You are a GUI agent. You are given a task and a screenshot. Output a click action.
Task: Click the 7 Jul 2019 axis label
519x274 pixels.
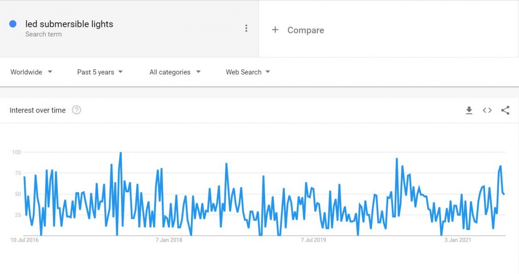click(x=313, y=240)
